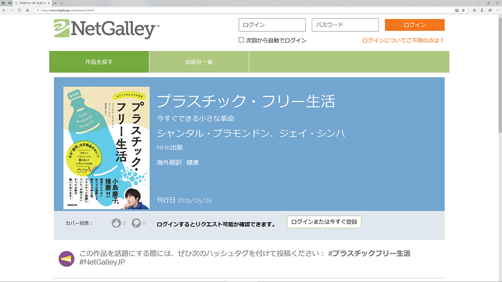
Task: Add page to favorites with star icon
Action: pyautogui.click(x=463, y=10)
